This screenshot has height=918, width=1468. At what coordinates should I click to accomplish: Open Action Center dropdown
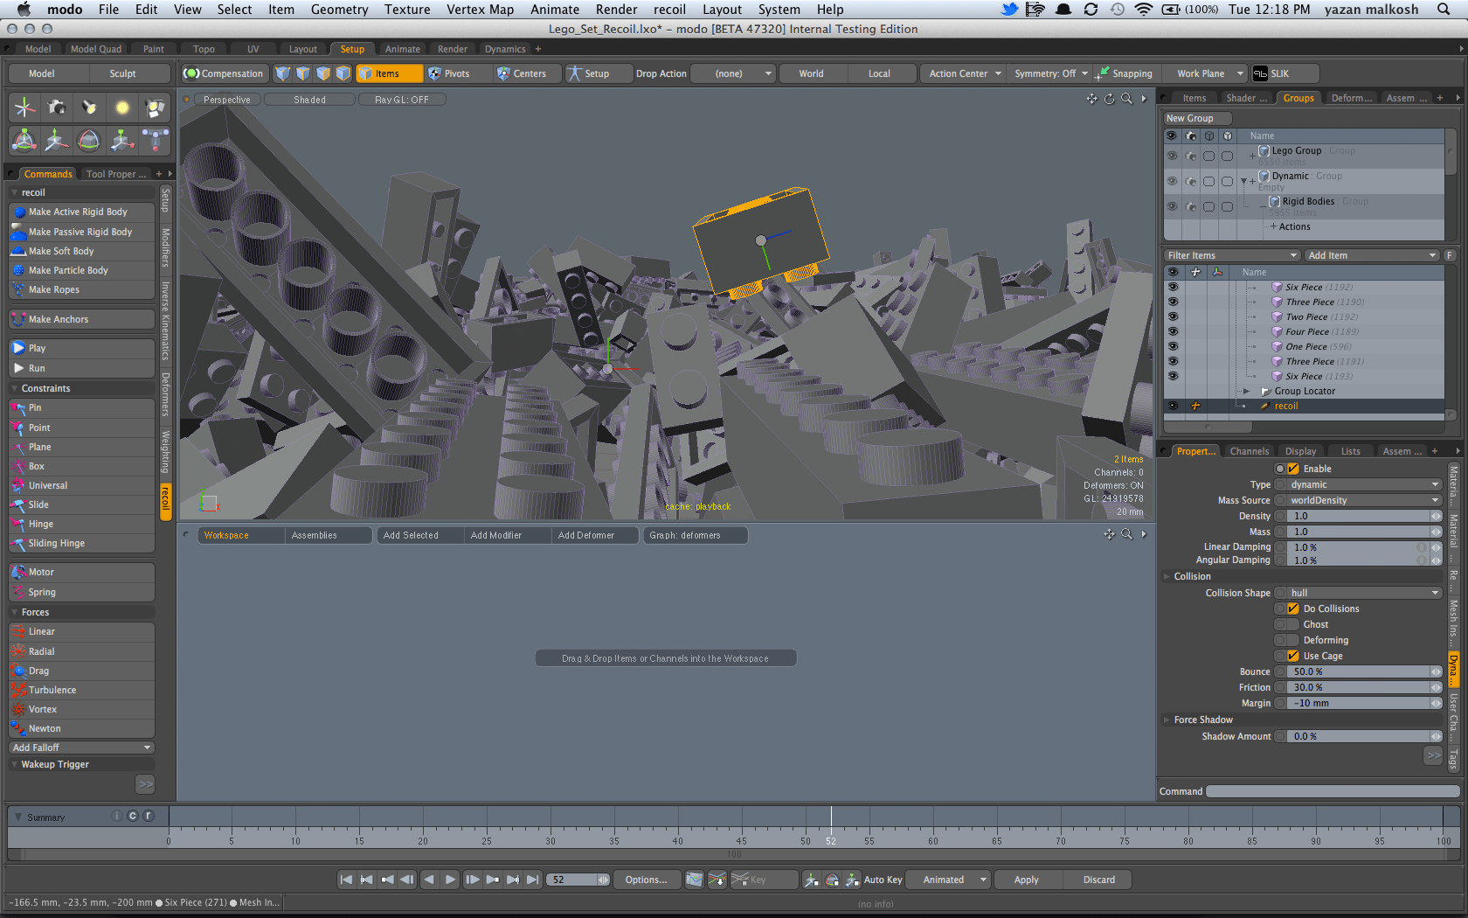[963, 73]
